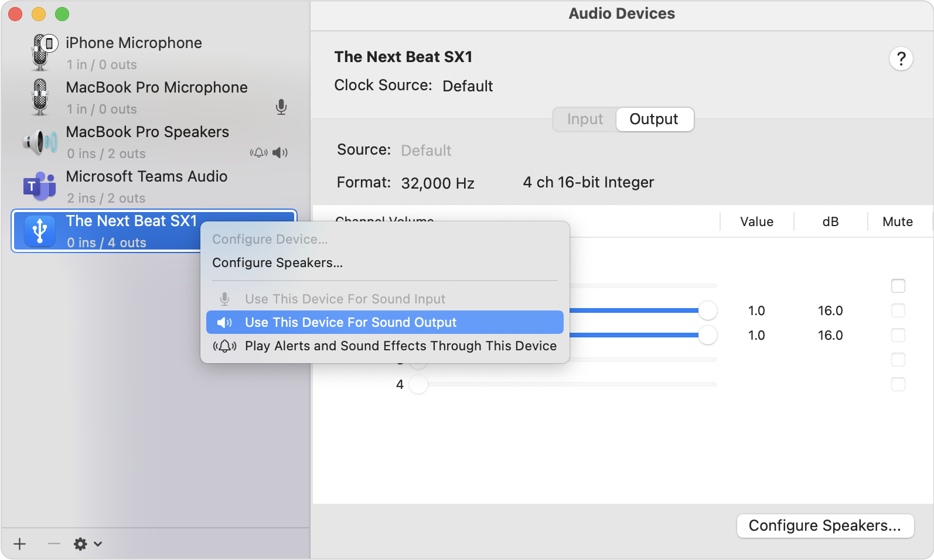Click the USB icon for The Next Beat SX1
Viewport: 934px width, 560px height.
pyautogui.click(x=40, y=231)
